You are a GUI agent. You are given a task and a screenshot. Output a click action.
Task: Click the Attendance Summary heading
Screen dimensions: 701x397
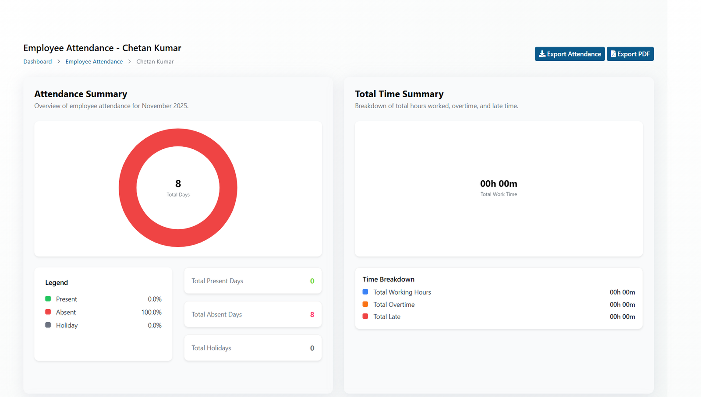tap(81, 94)
